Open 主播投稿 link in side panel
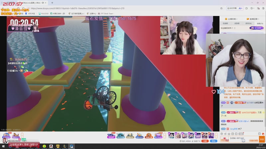Image resolution: width=266 pixels, height=149 pixels. pos(231,19)
